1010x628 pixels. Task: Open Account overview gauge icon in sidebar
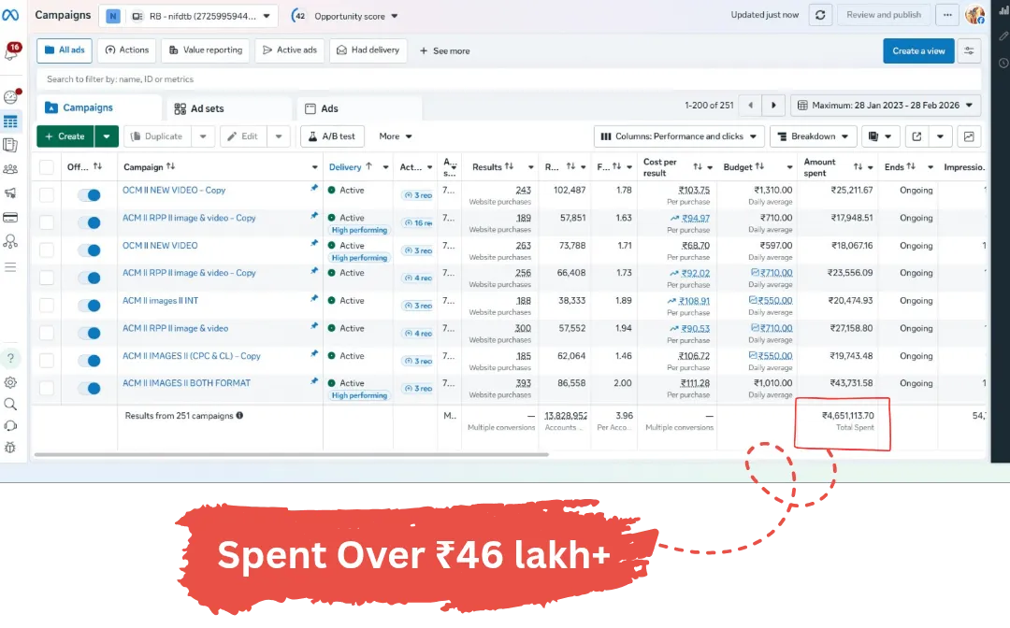10,97
